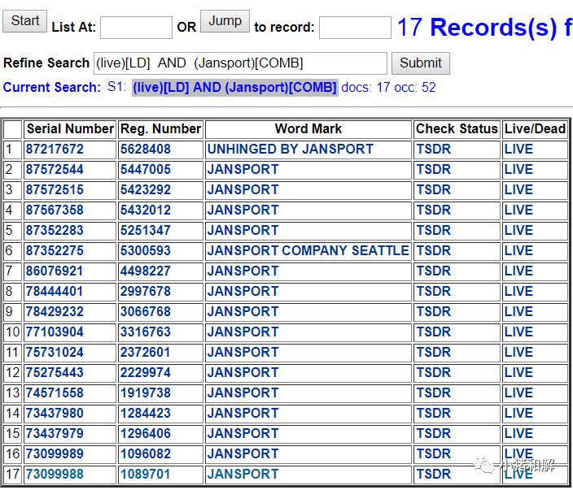573x490 pixels.
Task: Open registration number 5447005
Action: point(146,170)
